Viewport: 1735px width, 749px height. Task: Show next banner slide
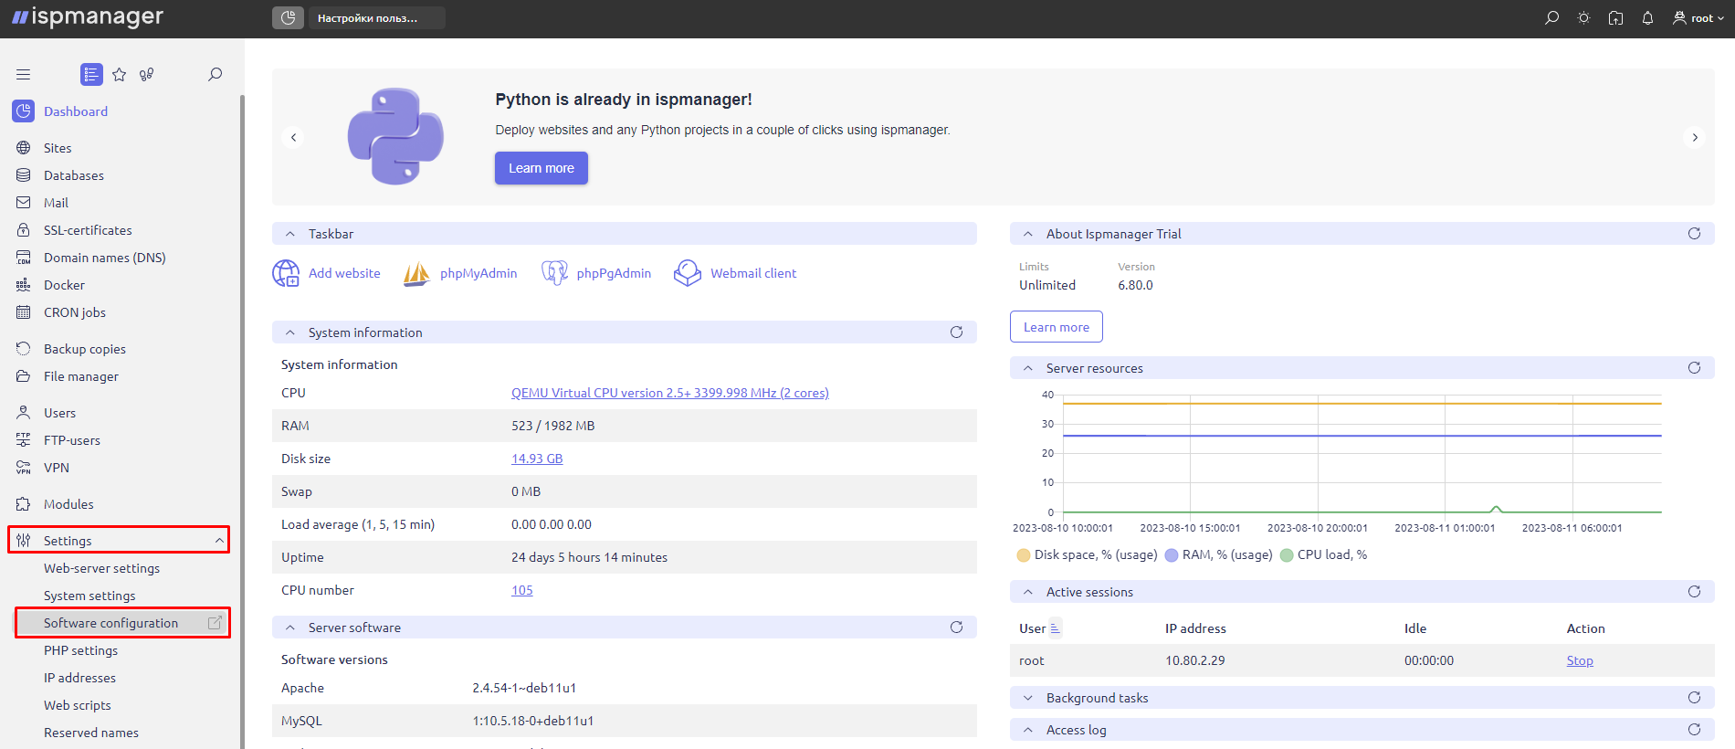pyautogui.click(x=1695, y=137)
